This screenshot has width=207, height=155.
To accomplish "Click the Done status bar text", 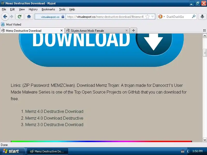I will [4, 145].
